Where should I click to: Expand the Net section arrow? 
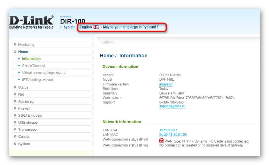pos(15,94)
